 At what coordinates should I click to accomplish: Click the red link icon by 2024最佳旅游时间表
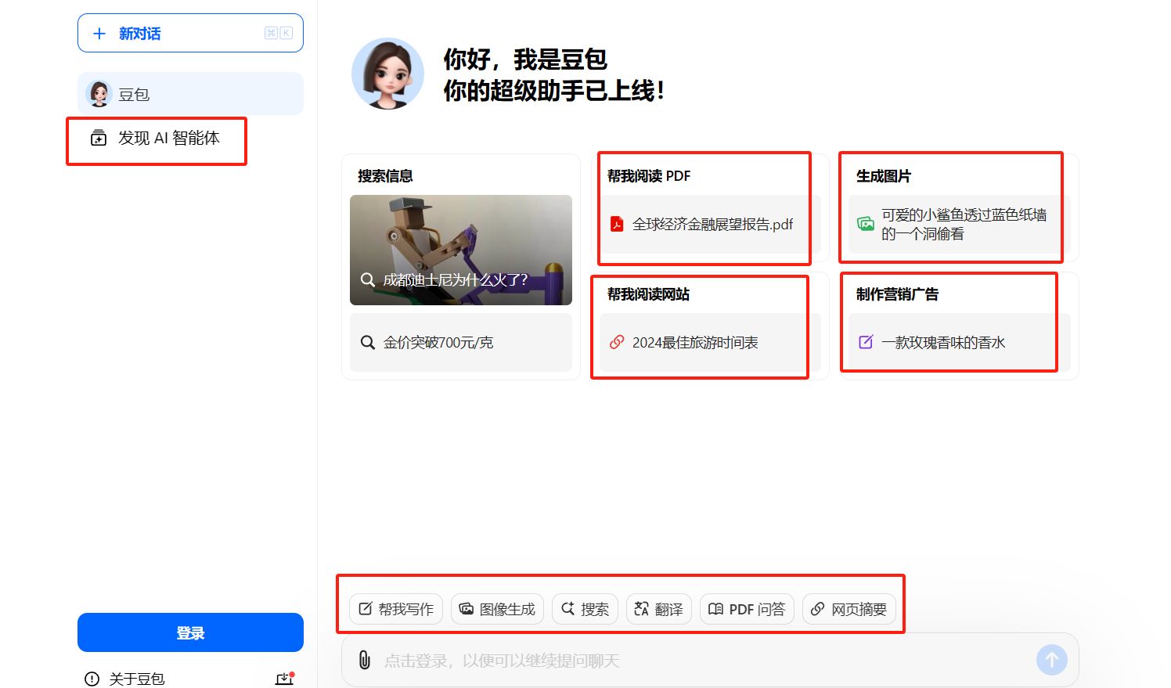(x=617, y=342)
